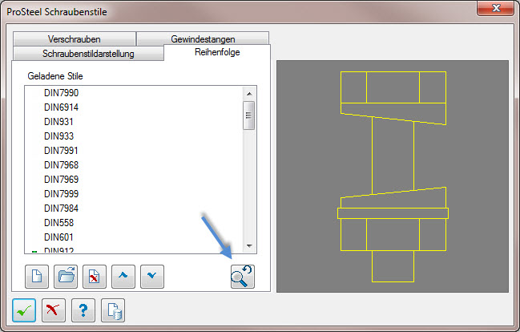Viewport: 520px width, 332px height.
Task: Select DIN7999 in the list
Action: (62, 194)
